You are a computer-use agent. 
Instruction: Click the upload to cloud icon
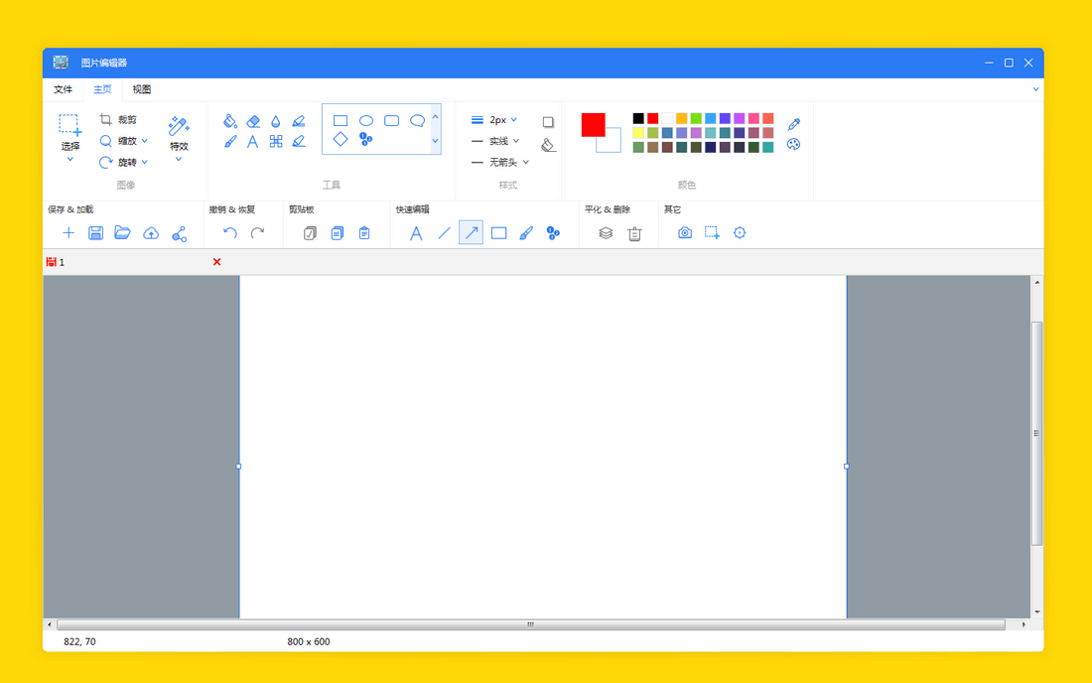(151, 233)
